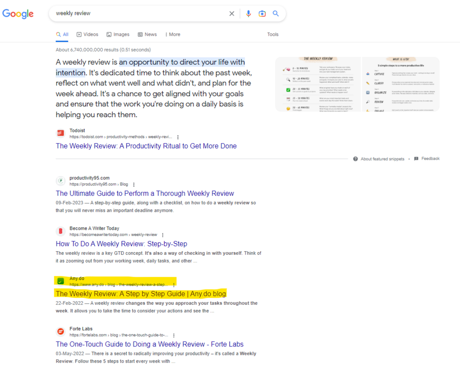Clear the search box with X icon
This screenshot has height=372, width=460.
click(x=232, y=13)
